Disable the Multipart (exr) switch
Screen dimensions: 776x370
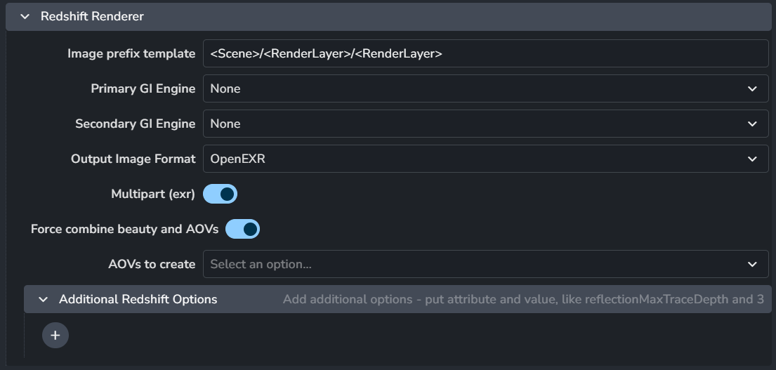coord(220,194)
